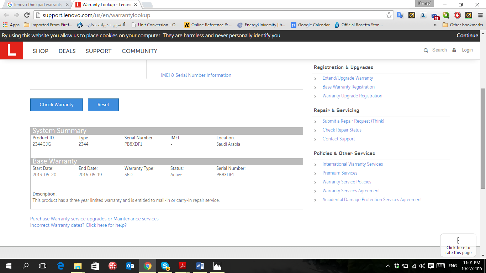The width and height of the screenshot is (486, 273).
Task: Open the mail checker extension showing 11
Action: pyautogui.click(x=435, y=16)
